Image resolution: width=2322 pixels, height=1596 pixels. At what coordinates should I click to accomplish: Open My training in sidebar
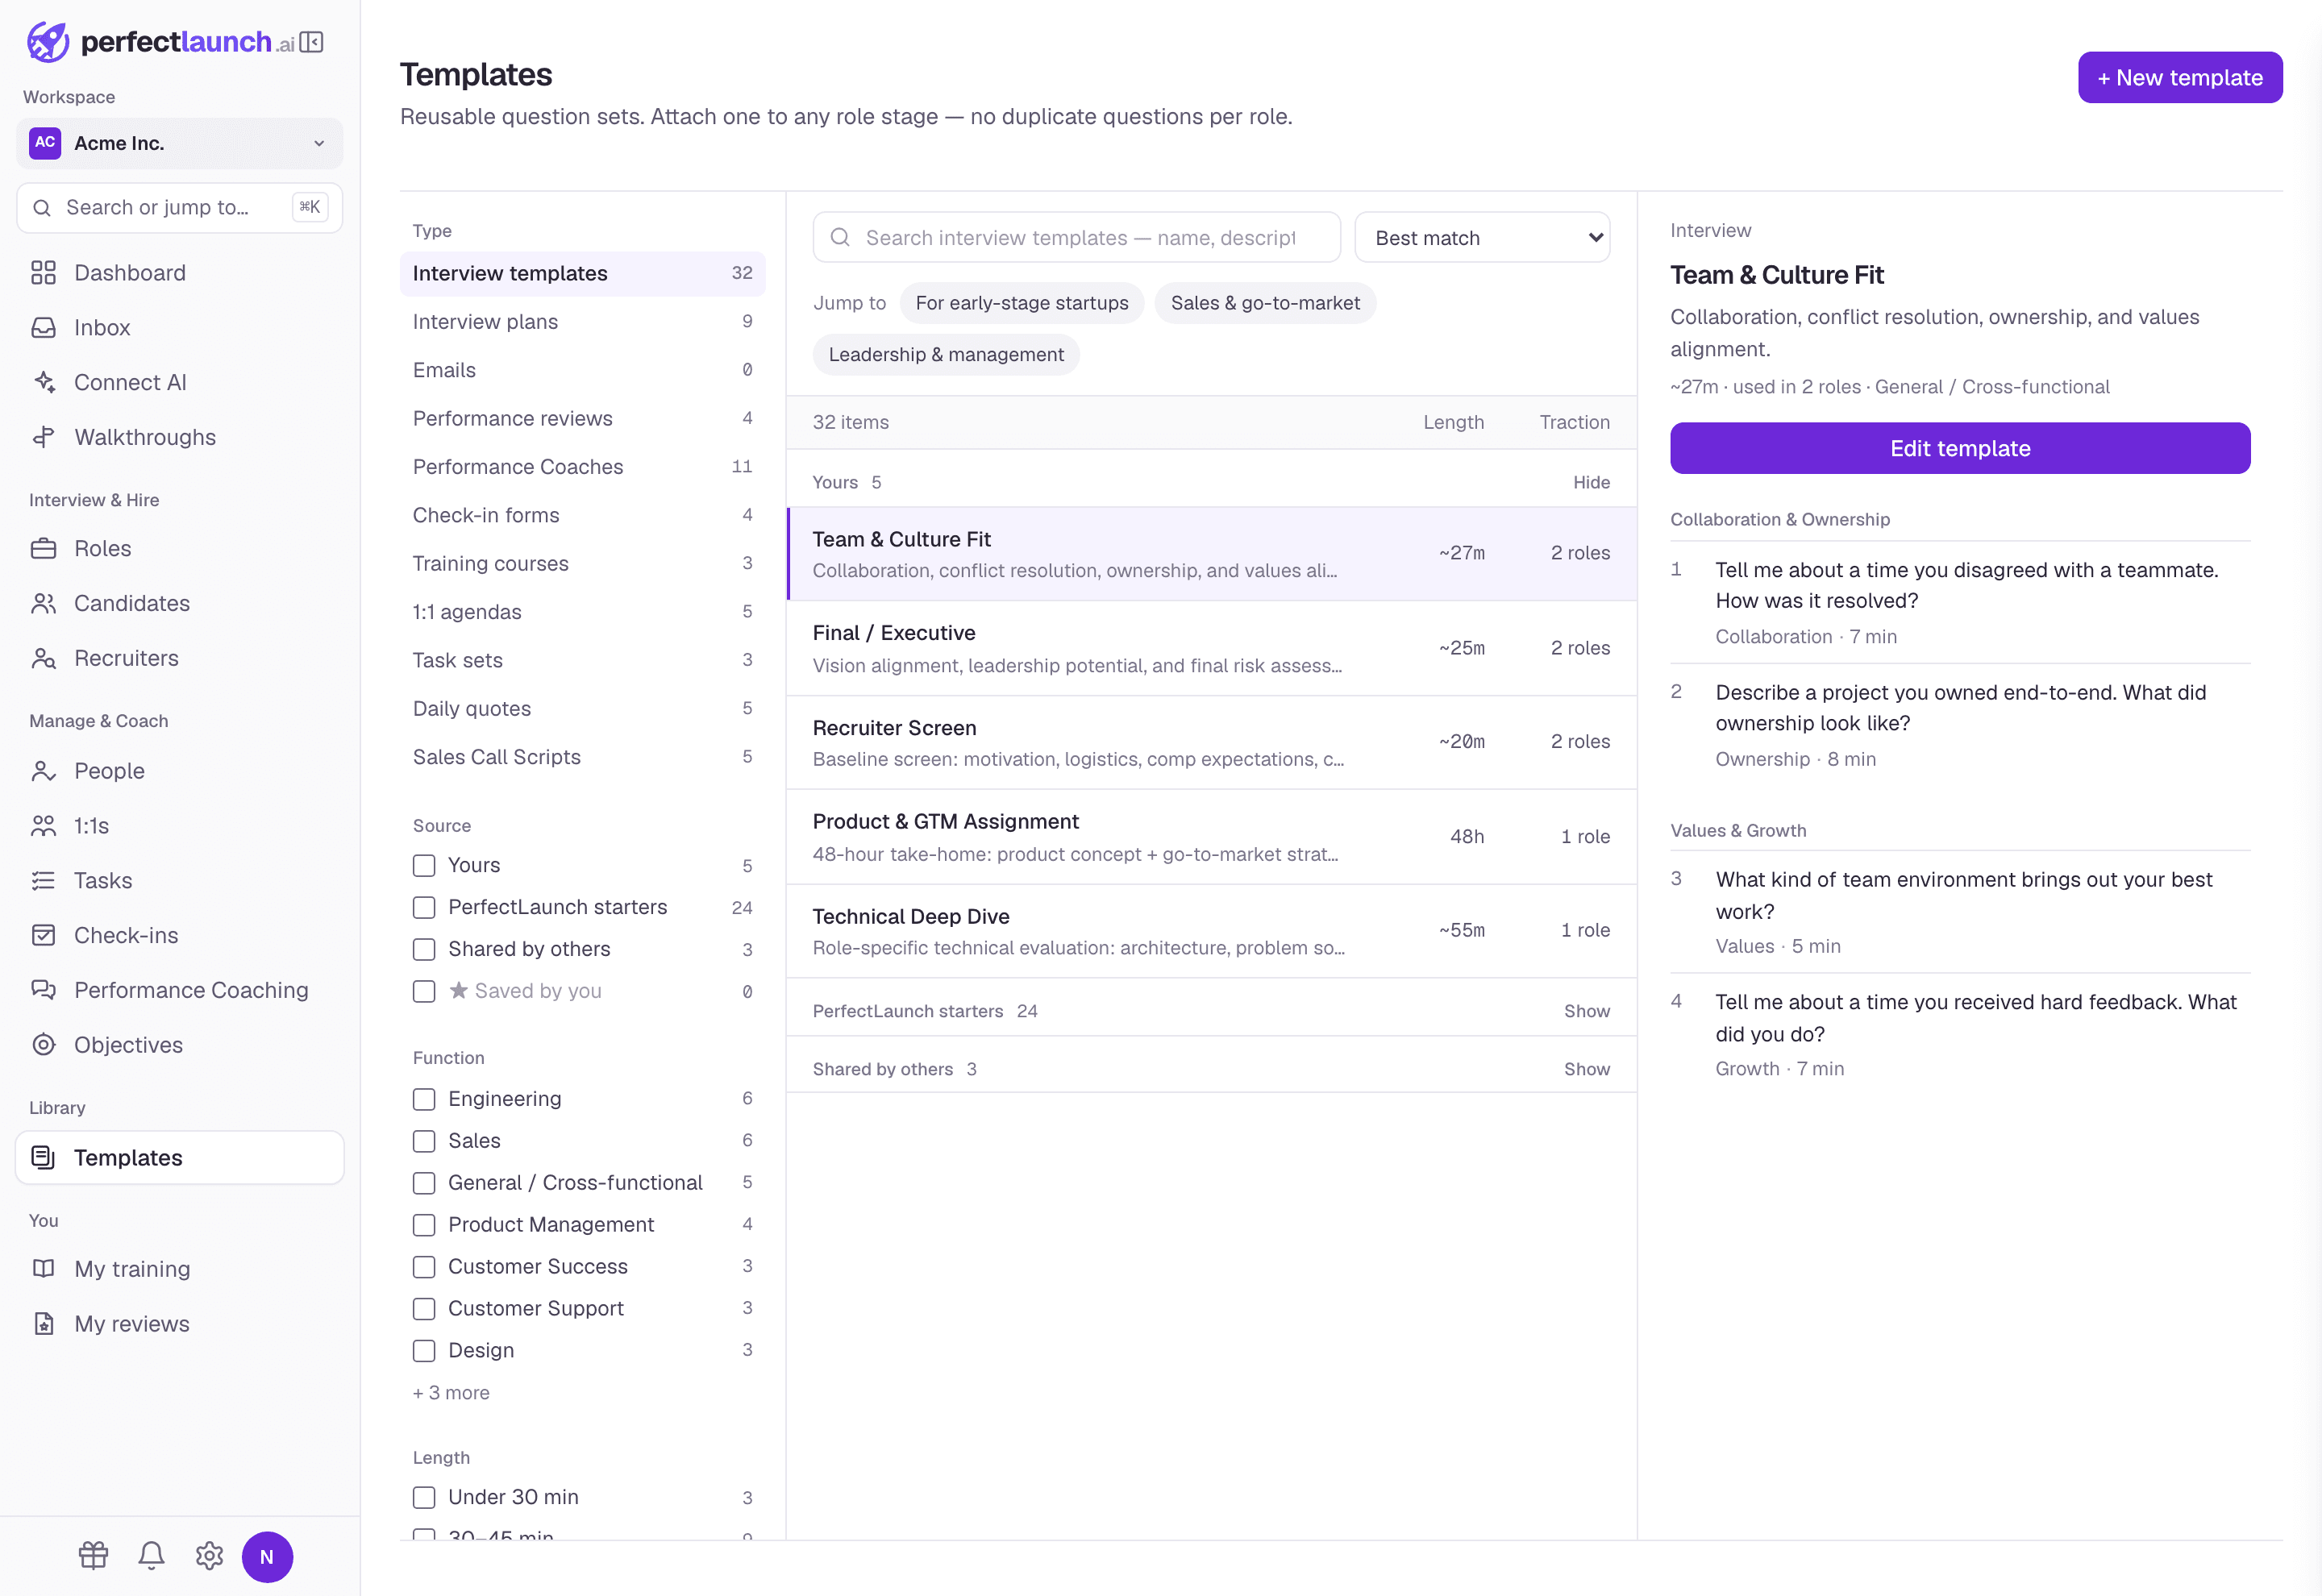pos(180,1269)
